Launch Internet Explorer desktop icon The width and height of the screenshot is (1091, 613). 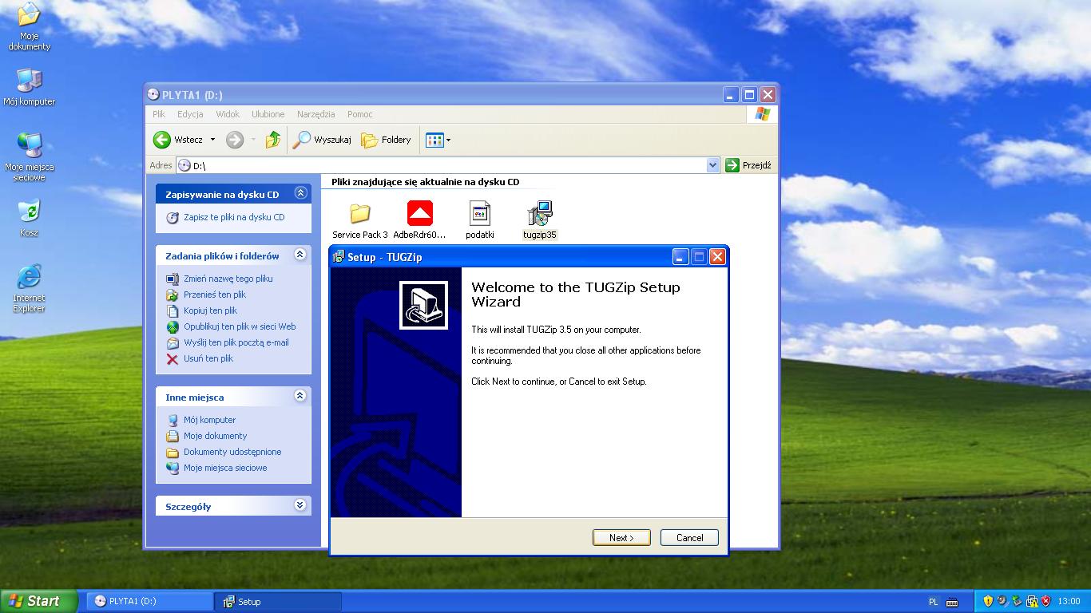[x=29, y=288]
